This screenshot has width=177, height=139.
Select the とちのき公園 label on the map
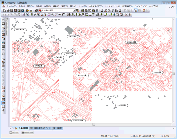click(121, 105)
